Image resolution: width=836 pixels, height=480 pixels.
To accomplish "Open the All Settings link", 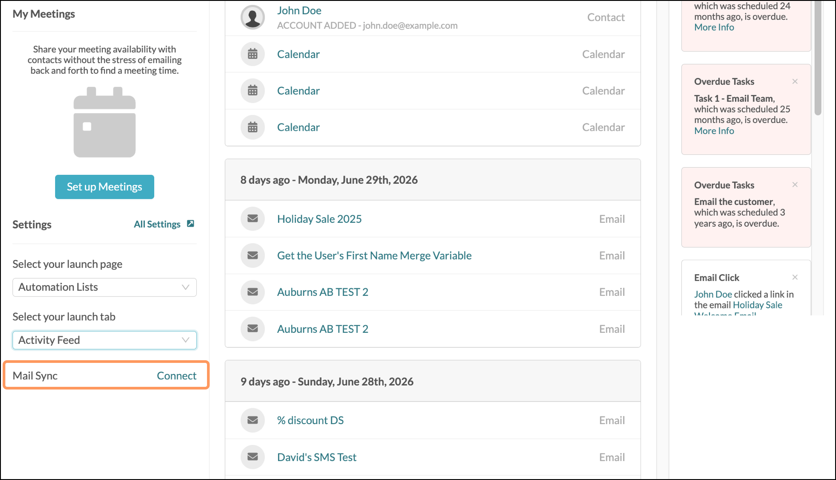I will 157,224.
